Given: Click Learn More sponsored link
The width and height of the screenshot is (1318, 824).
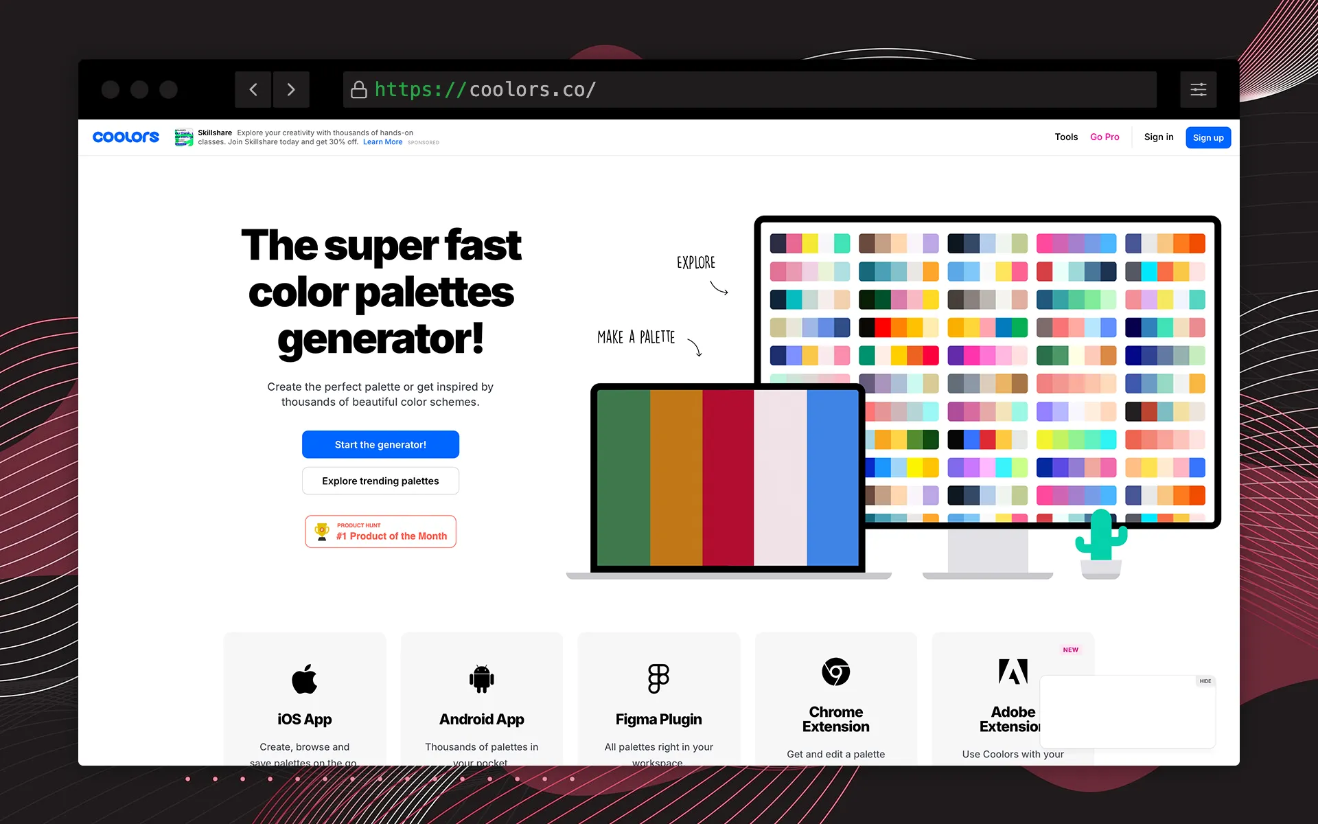Looking at the screenshot, I should pyautogui.click(x=382, y=141).
